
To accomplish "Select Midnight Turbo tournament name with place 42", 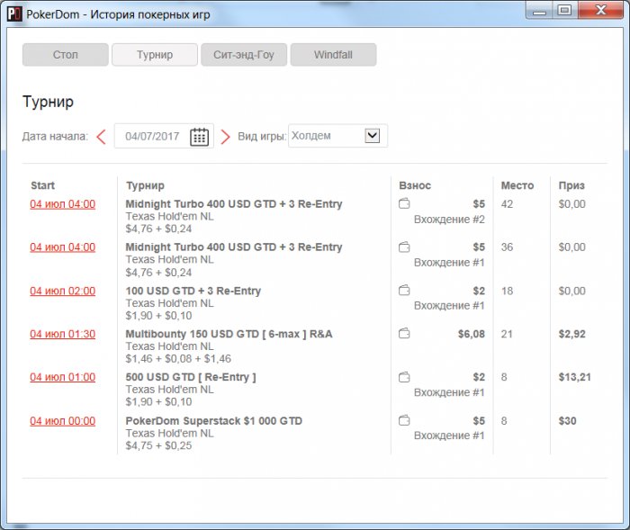I will [x=234, y=204].
